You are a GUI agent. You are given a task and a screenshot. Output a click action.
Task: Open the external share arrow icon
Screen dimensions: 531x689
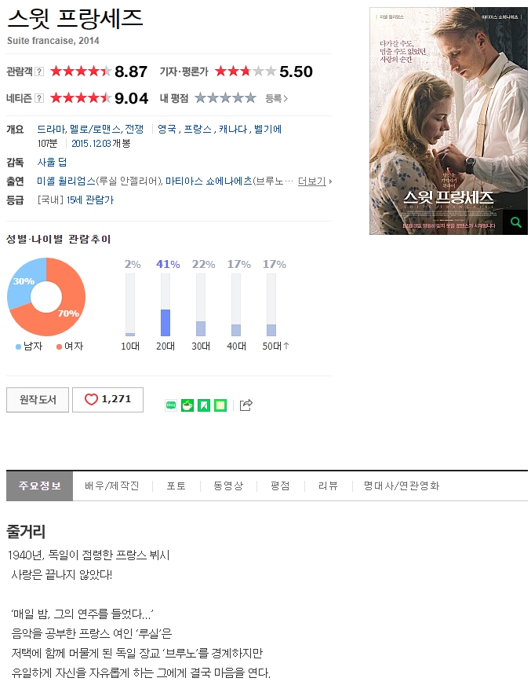pyautogui.click(x=246, y=405)
